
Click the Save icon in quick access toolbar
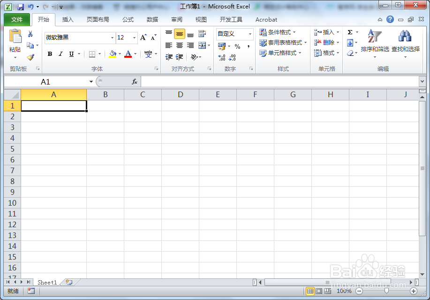coord(21,7)
